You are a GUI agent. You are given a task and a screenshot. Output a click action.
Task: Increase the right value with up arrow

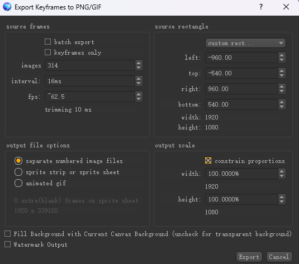(282, 87)
